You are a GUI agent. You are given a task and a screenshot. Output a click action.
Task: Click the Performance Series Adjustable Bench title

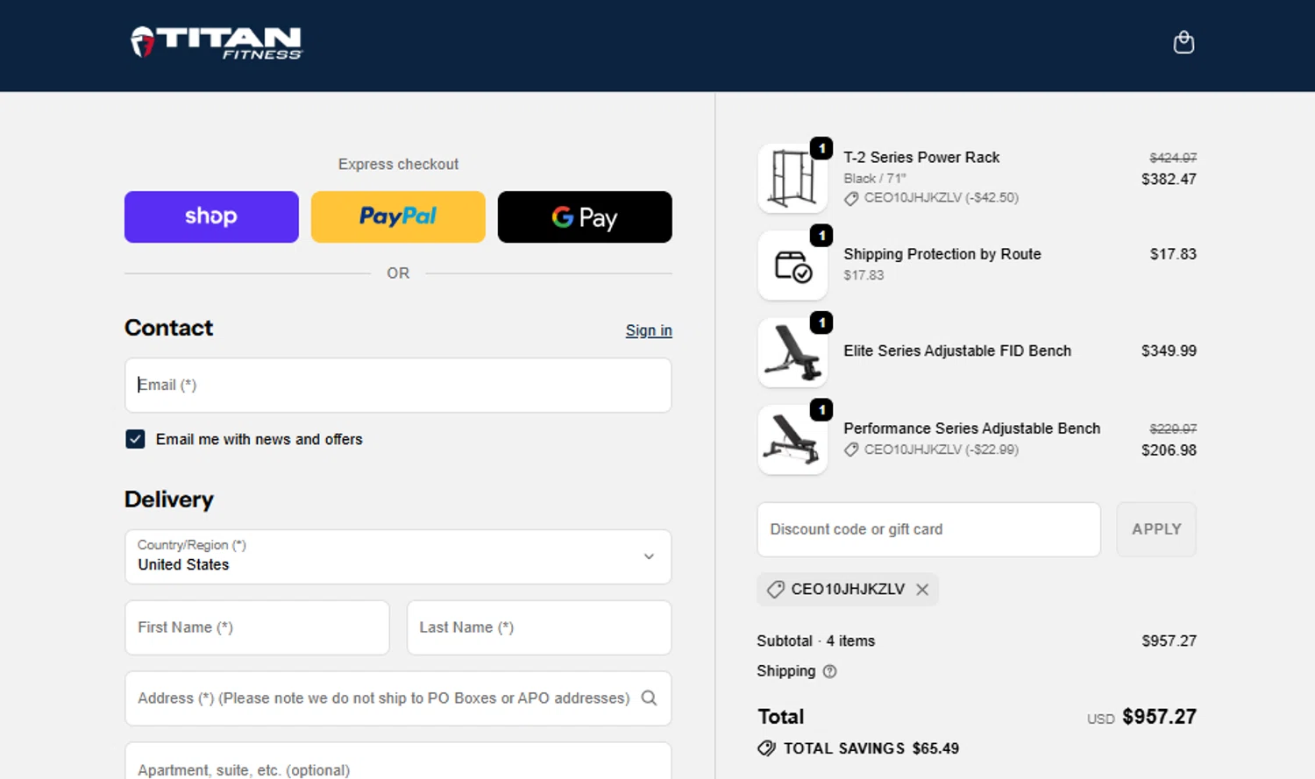[971, 428]
